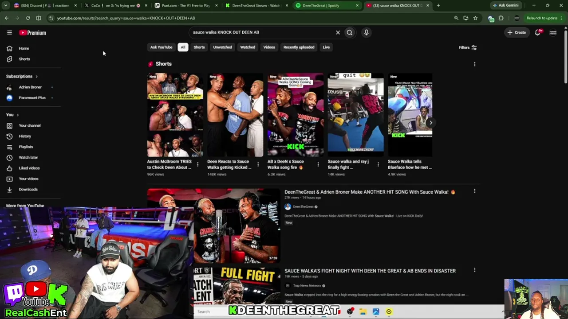Open the Photos app taskbar icon
568x319 pixels.
[376, 311]
